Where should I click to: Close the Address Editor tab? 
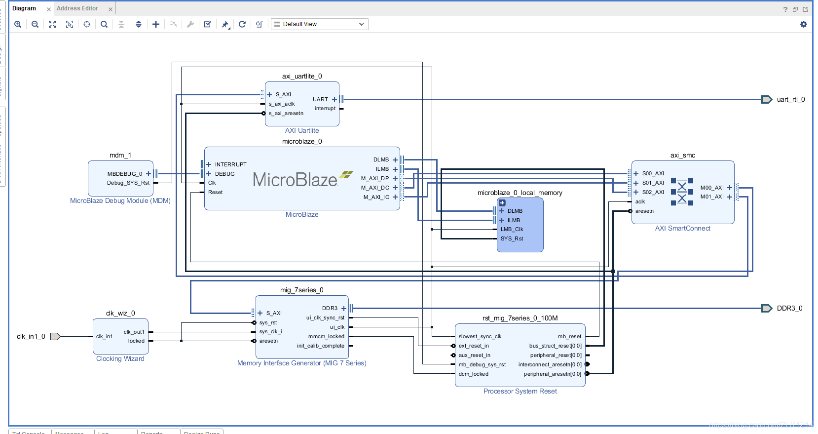[x=111, y=9]
